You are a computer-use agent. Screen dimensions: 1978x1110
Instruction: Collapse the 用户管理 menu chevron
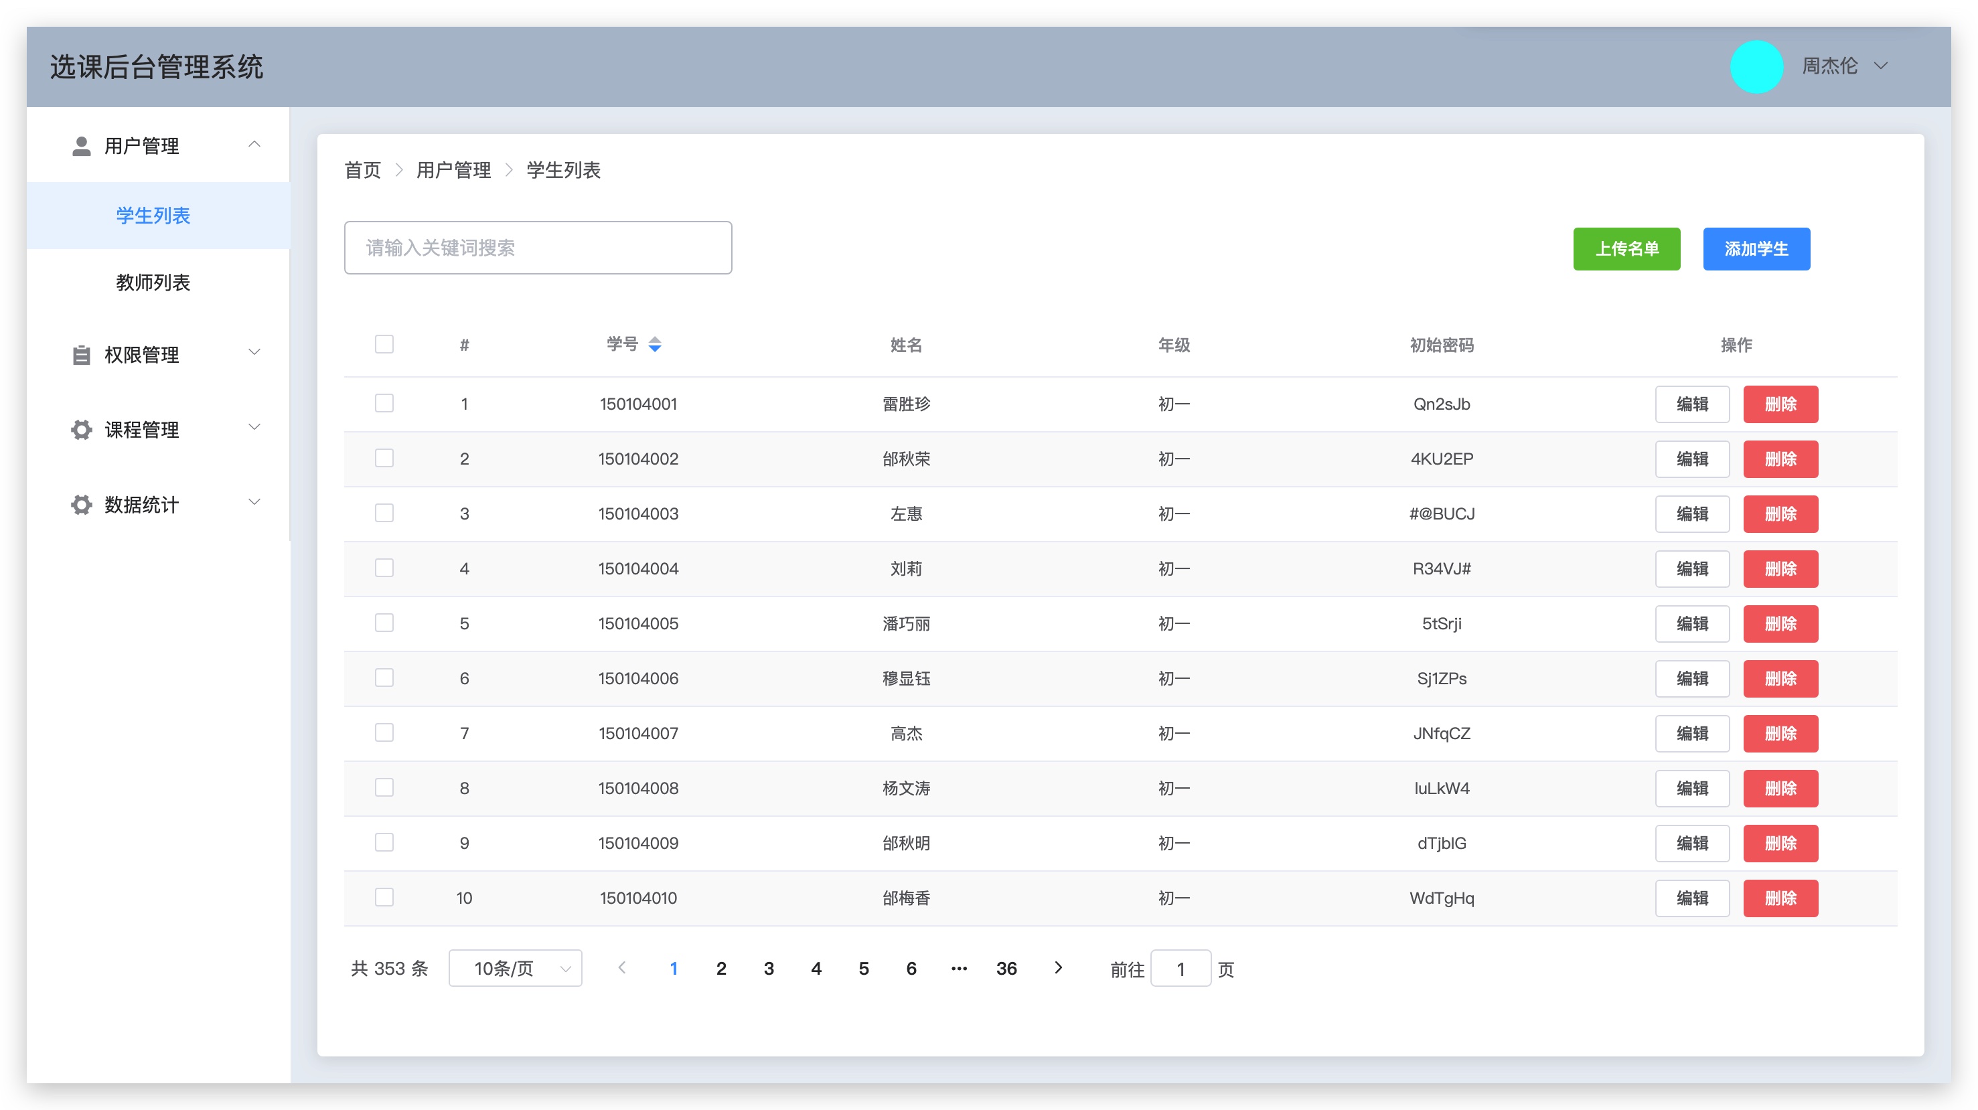click(x=254, y=145)
